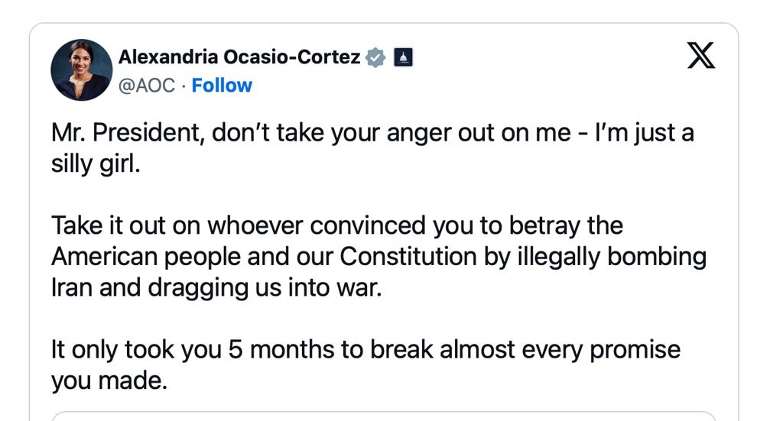Click the blue verified checkmark badge
This screenshot has height=421, width=757.
pyautogui.click(x=375, y=57)
